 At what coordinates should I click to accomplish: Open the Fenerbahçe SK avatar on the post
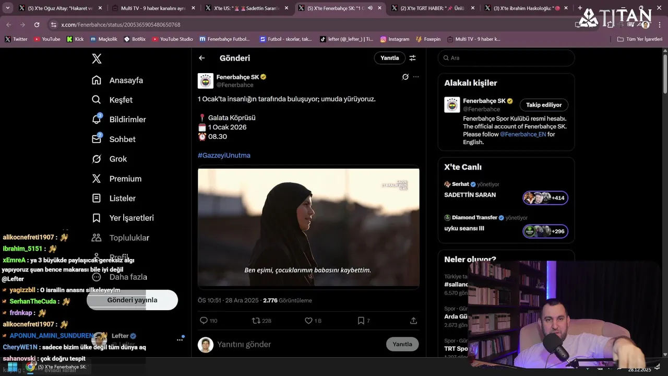206,81
